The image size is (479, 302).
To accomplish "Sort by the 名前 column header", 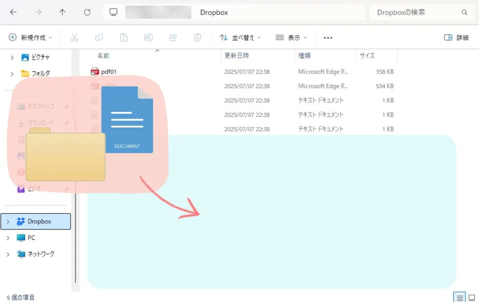I will click(x=103, y=55).
